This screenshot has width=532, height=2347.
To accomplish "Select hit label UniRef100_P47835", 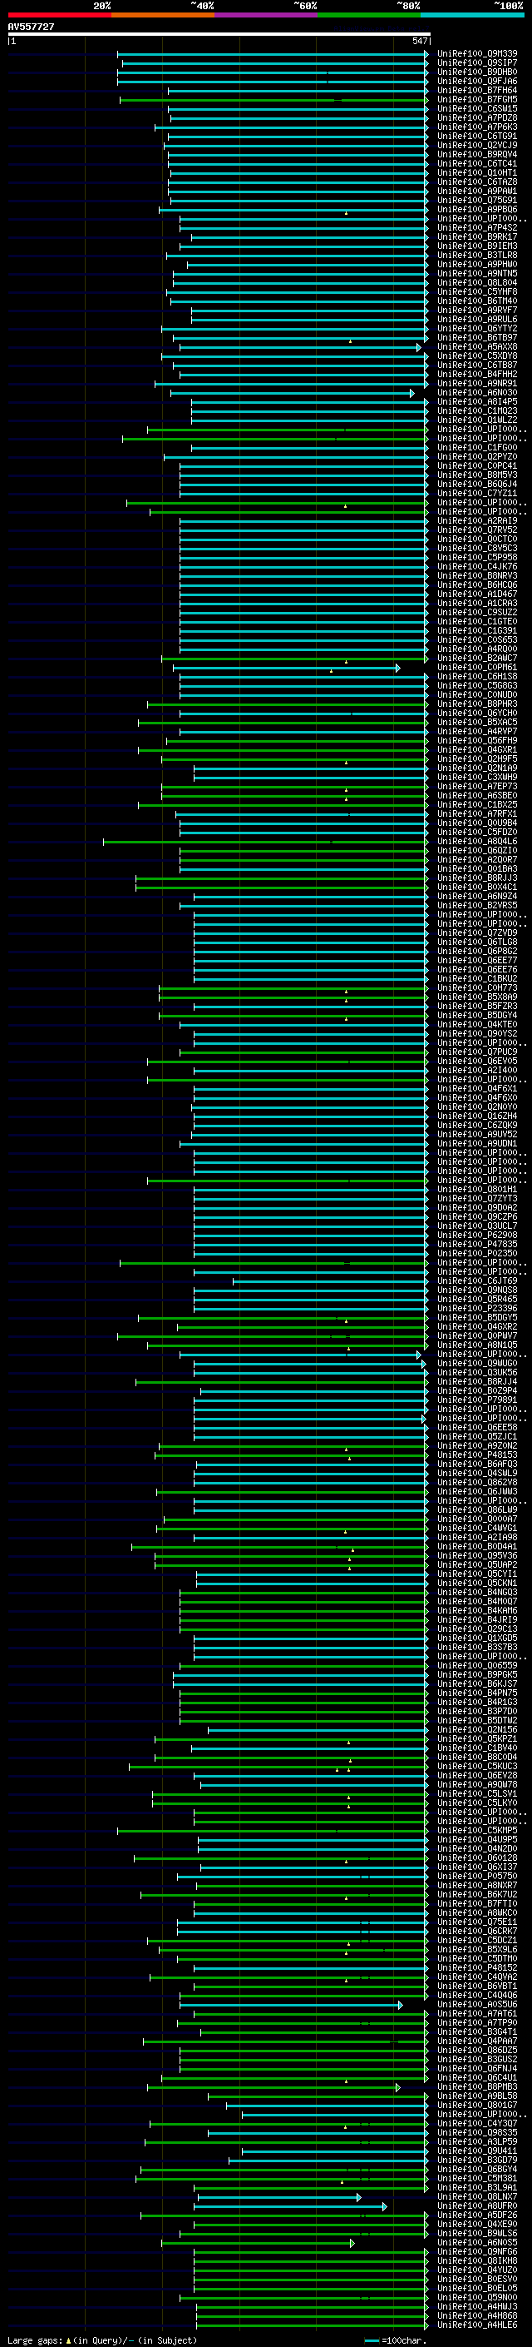I will pyautogui.click(x=477, y=1244).
